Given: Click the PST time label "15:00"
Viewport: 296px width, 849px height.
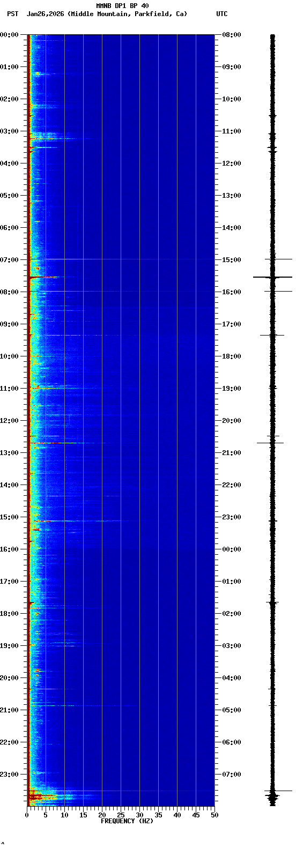Looking at the screenshot, I should coord(9,517).
